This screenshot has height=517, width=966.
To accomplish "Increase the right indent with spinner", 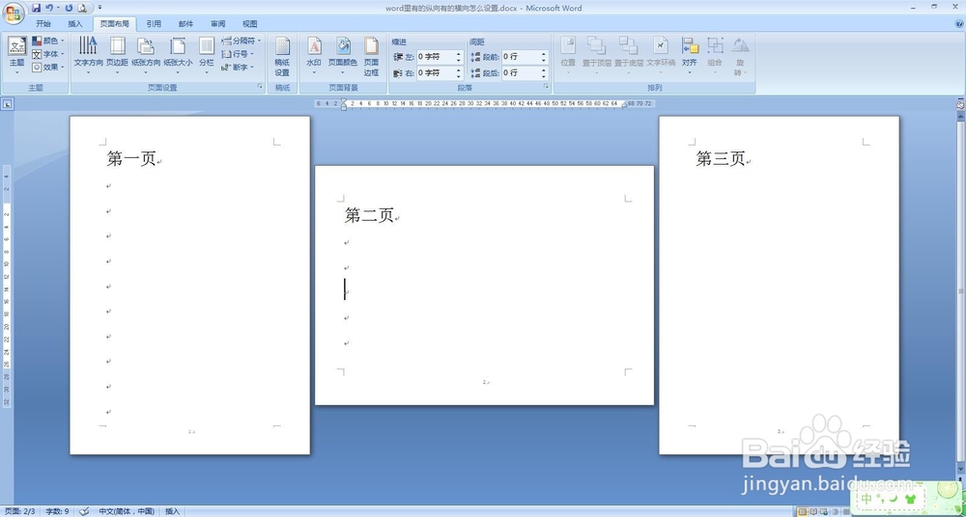I will (459, 69).
